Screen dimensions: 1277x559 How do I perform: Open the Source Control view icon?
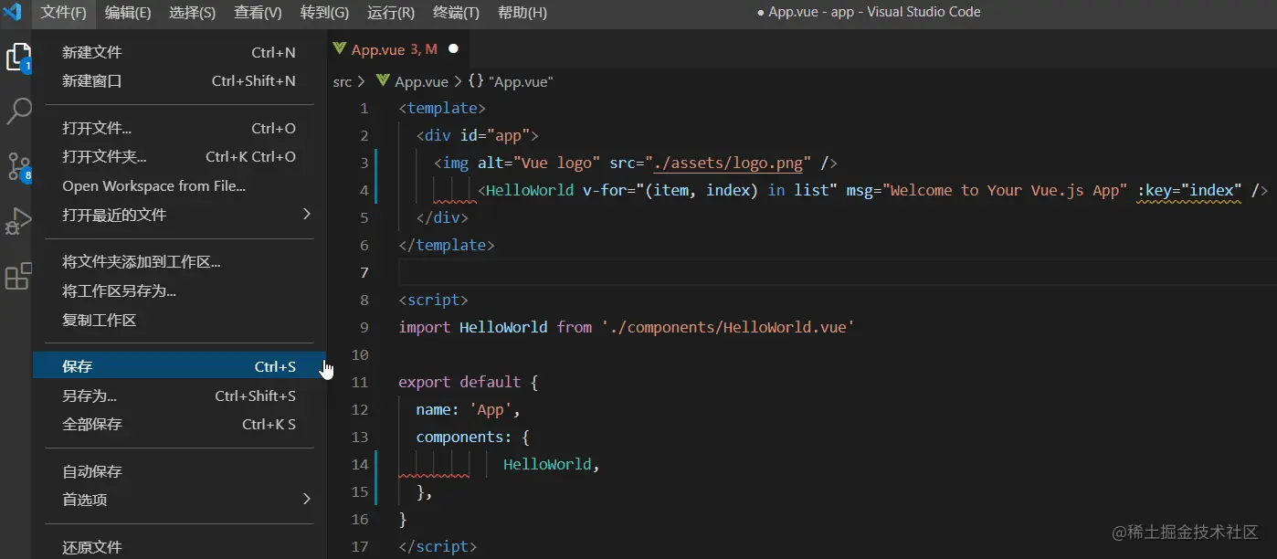[x=17, y=166]
